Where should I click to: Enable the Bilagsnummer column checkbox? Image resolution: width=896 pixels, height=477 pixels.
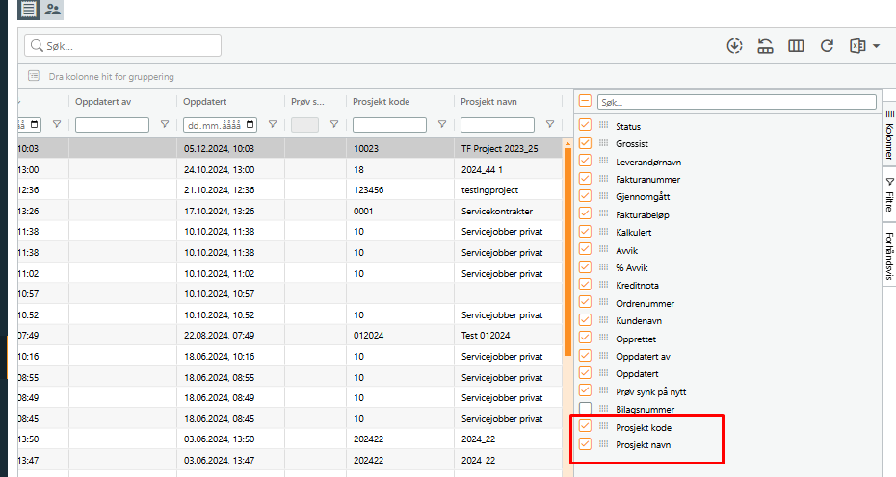[585, 408]
